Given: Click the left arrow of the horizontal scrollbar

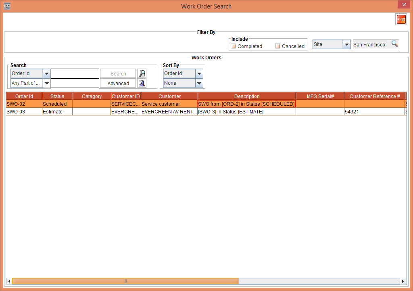Looking at the screenshot, I should click(x=10, y=281).
